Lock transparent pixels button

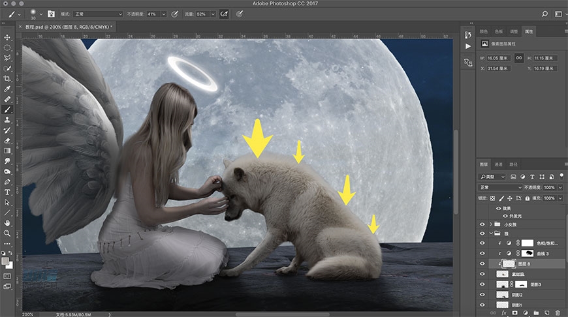coord(492,198)
